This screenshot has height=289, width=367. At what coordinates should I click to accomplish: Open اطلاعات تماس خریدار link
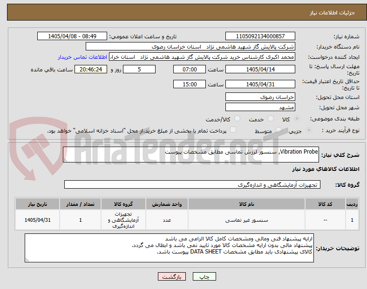pos(82,57)
